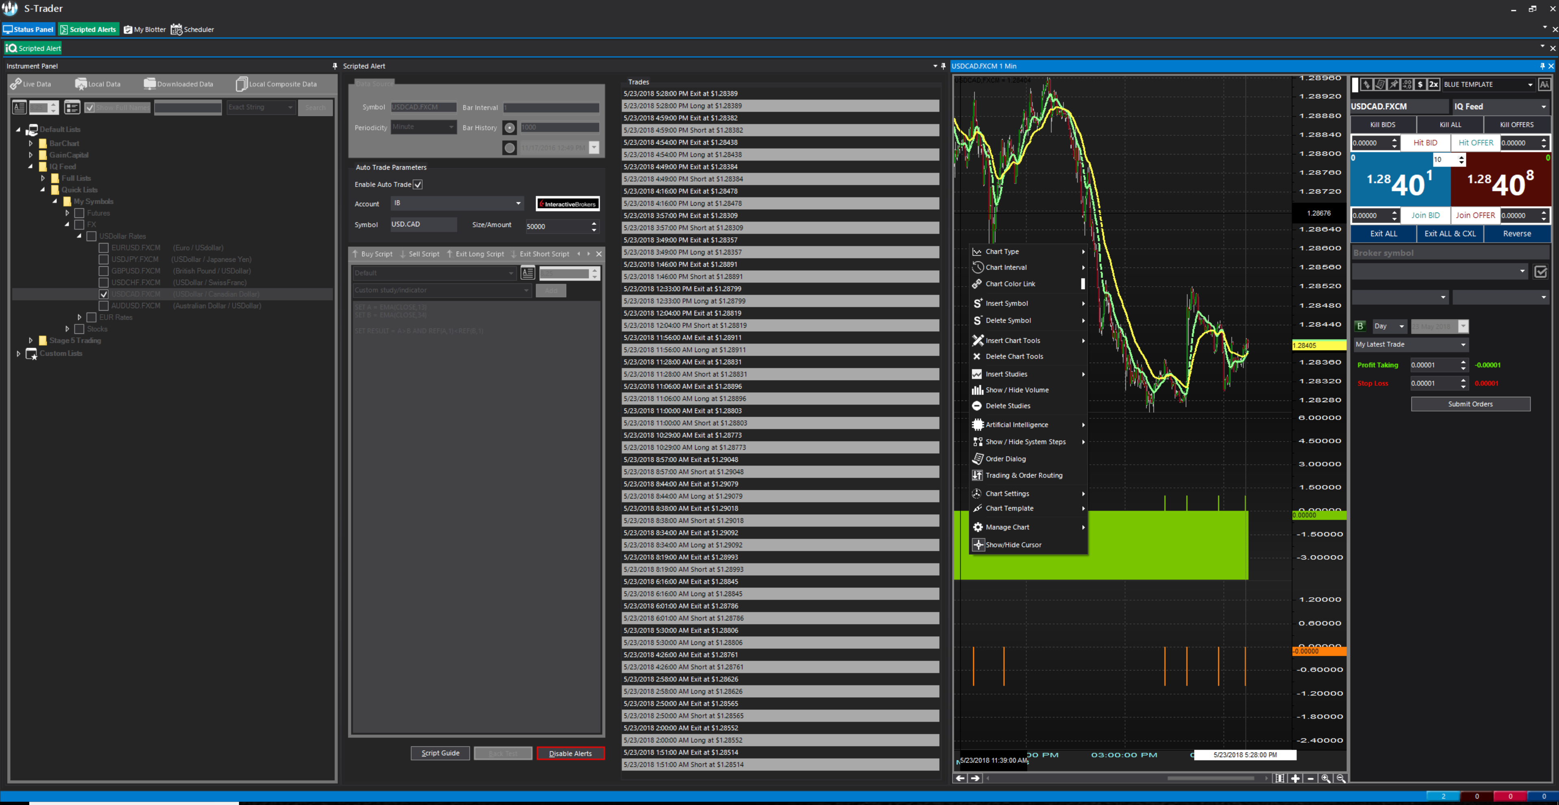Click the font size text icon in Instrument Panel
Viewport: 1559px width, 805px height.
[20, 108]
